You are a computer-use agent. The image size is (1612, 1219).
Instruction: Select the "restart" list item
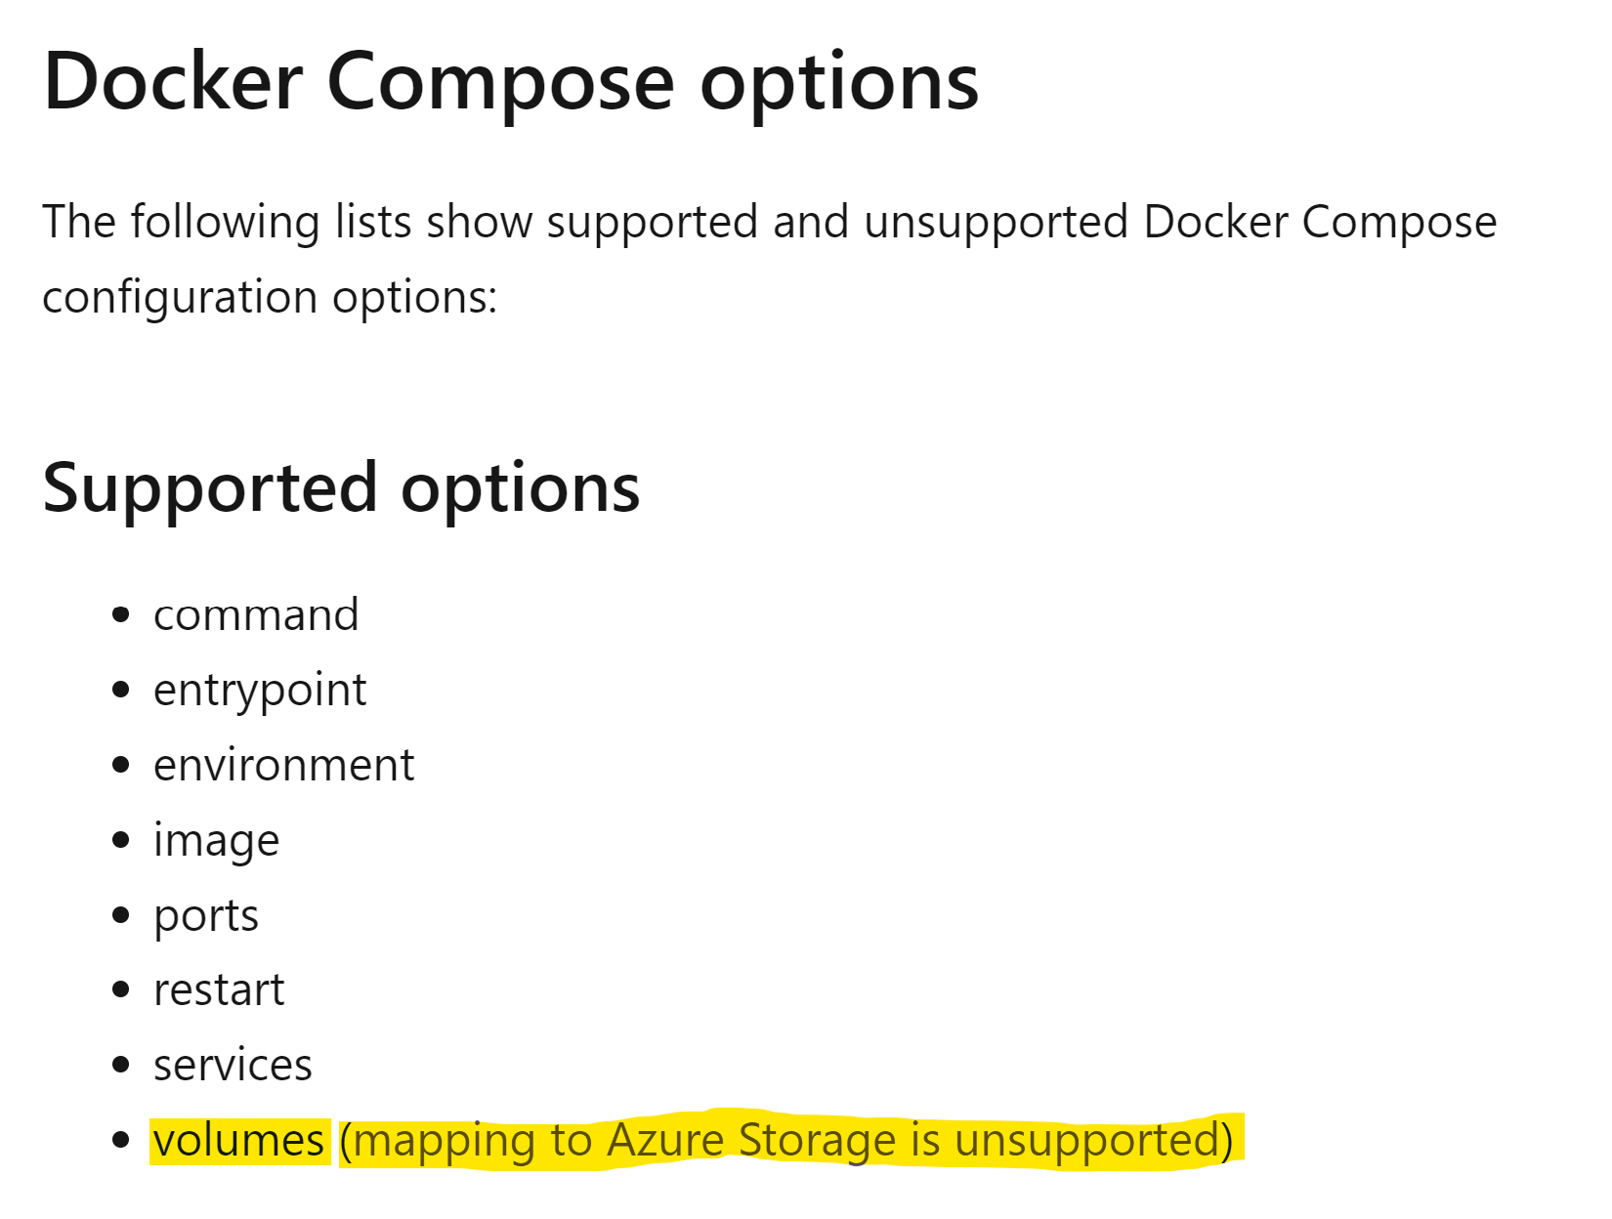coord(219,990)
